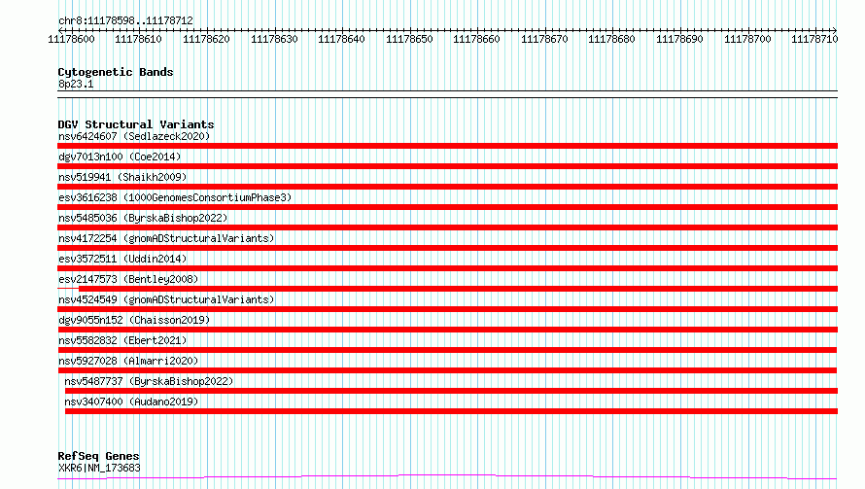Open variant nsv3407400 (Audano2019) label
Image resolution: width=865 pixels, height=489 pixels.
click(x=131, y=402)
